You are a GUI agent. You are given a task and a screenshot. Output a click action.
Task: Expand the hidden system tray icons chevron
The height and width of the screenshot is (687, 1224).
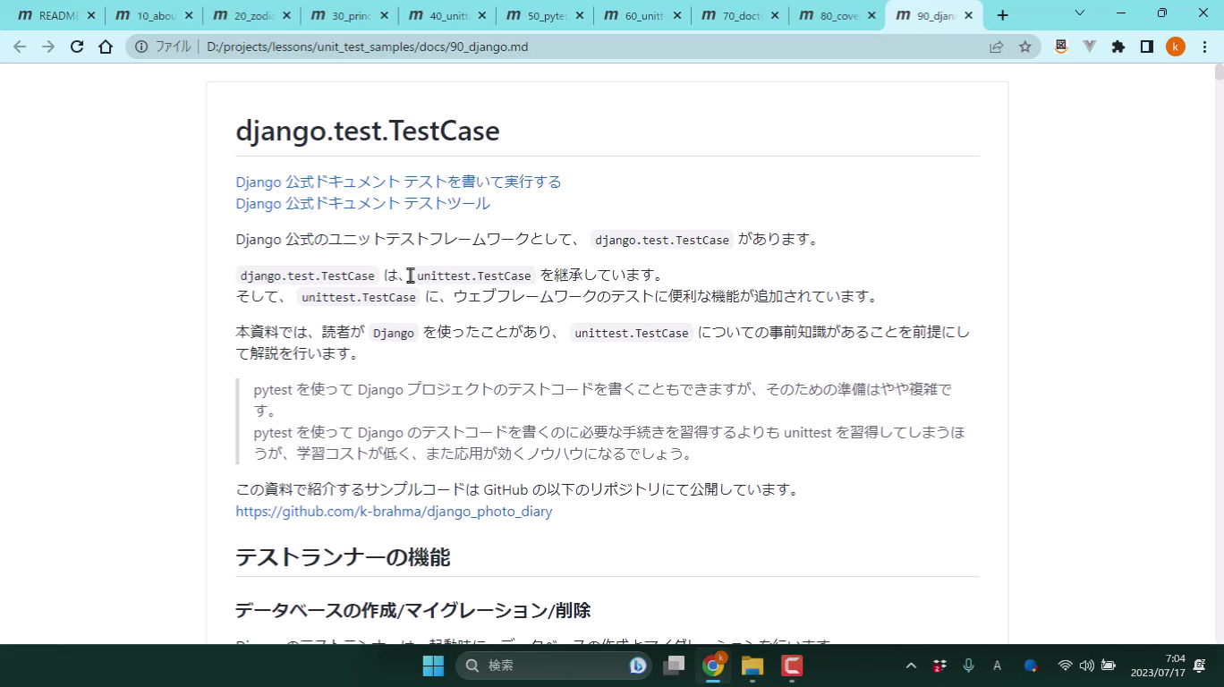911,666
